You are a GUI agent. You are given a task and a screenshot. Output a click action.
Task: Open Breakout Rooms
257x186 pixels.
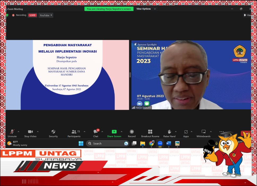point(150,133)
